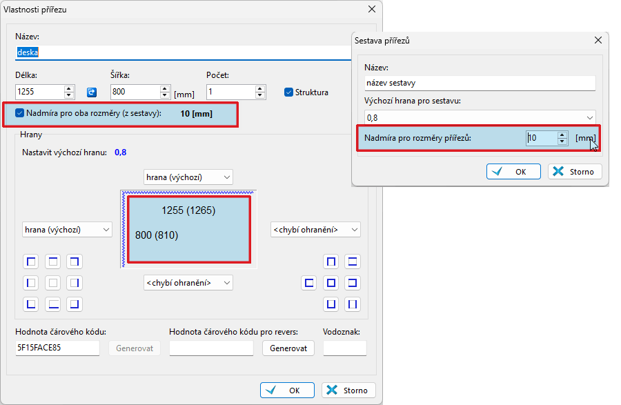
Task: Select the all-four-sides edging preset icon
Action: 331,283
